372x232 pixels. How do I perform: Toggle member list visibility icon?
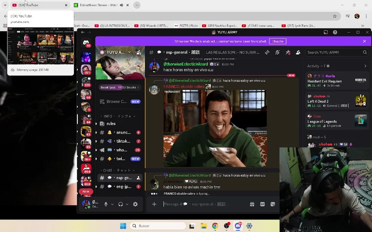298,52
